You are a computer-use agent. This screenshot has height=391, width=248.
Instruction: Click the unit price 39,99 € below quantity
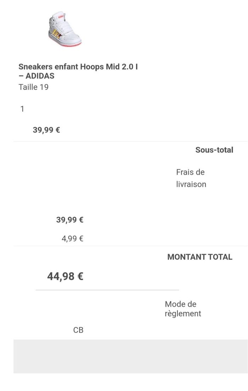click(46, 130)
